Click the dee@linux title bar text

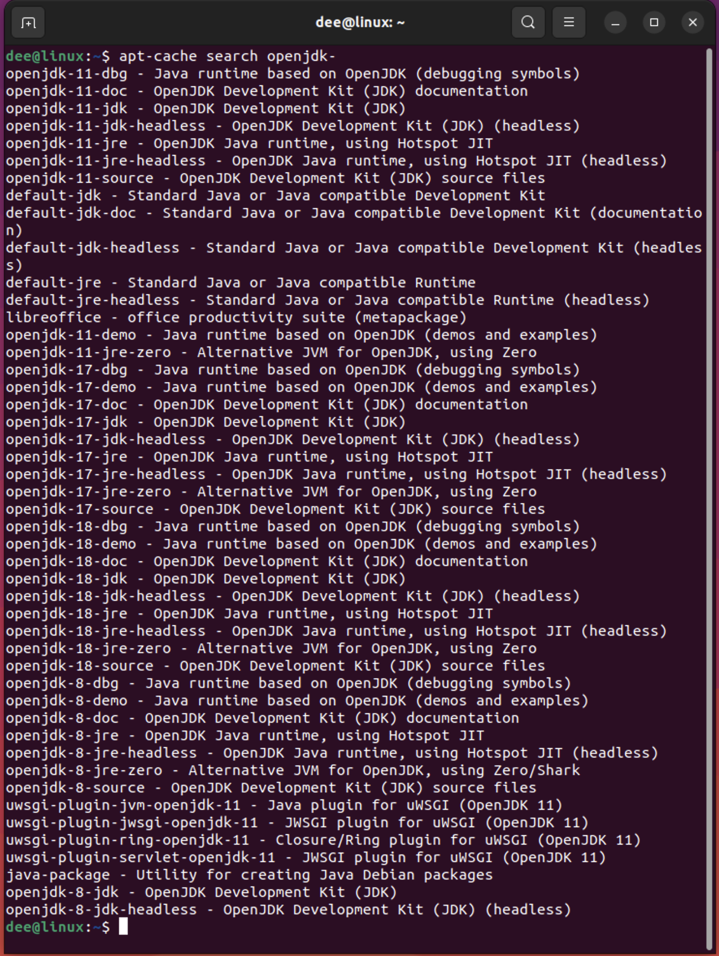[360, 22]
